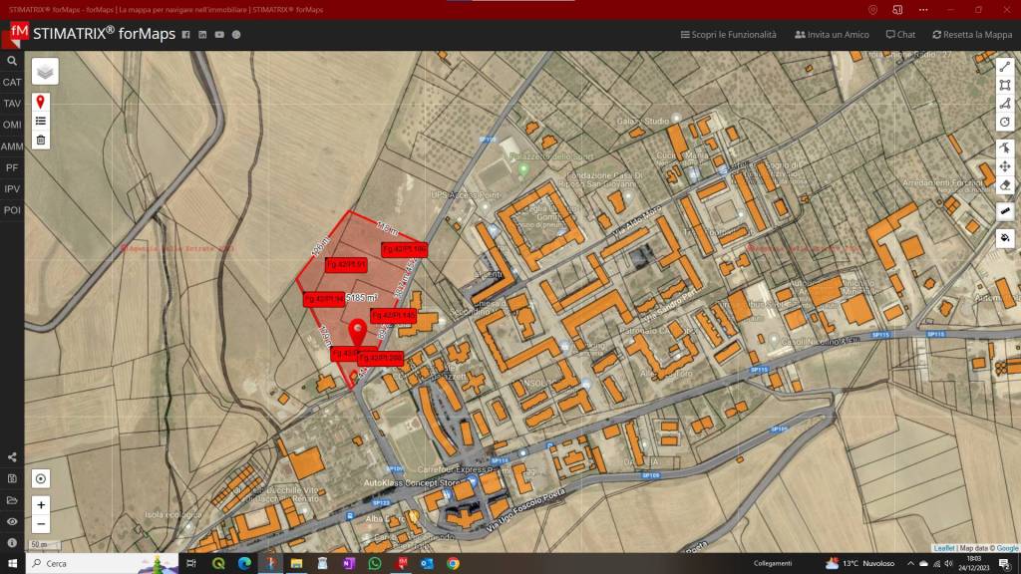
Task: Select the paint bucket fill tool
Action: pos(1005,237)
